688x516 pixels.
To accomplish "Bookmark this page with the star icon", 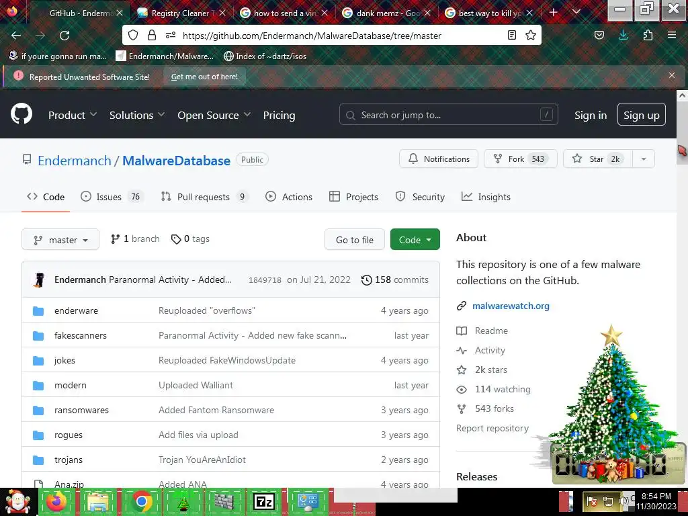I will click(531, 35).
